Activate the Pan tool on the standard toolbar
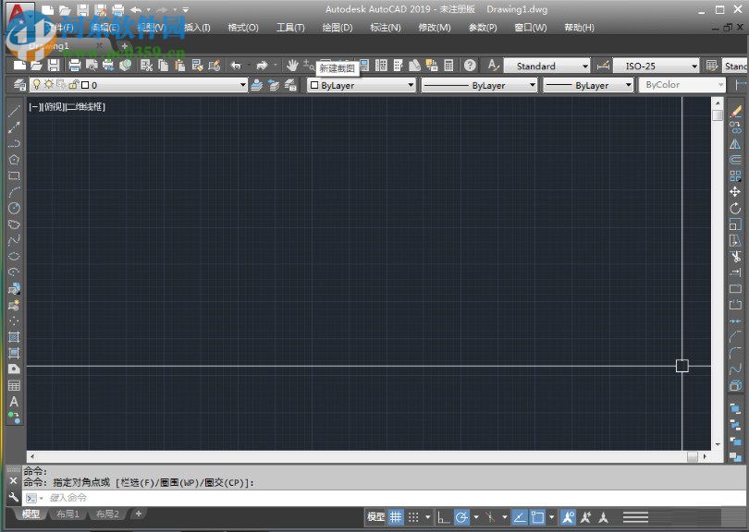 click(x=294, y=65)
